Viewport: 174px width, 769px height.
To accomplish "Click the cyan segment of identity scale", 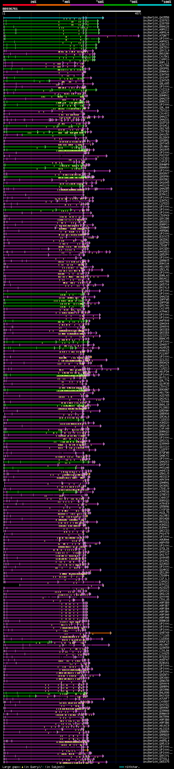I will [154, 5].
